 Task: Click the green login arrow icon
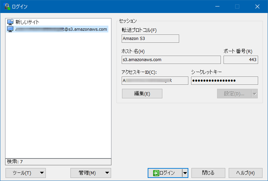point(156,173)
